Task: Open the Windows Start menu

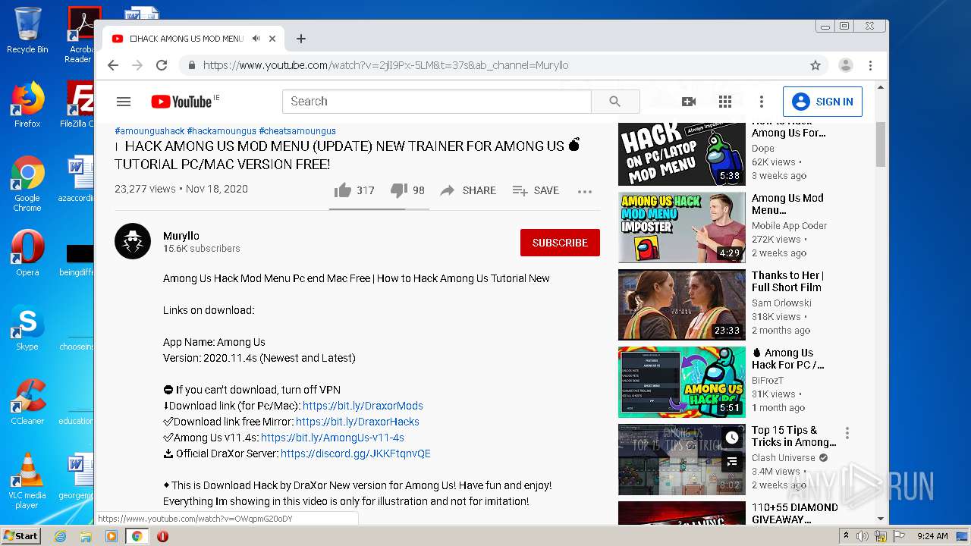Action: [x=20, y=536]
